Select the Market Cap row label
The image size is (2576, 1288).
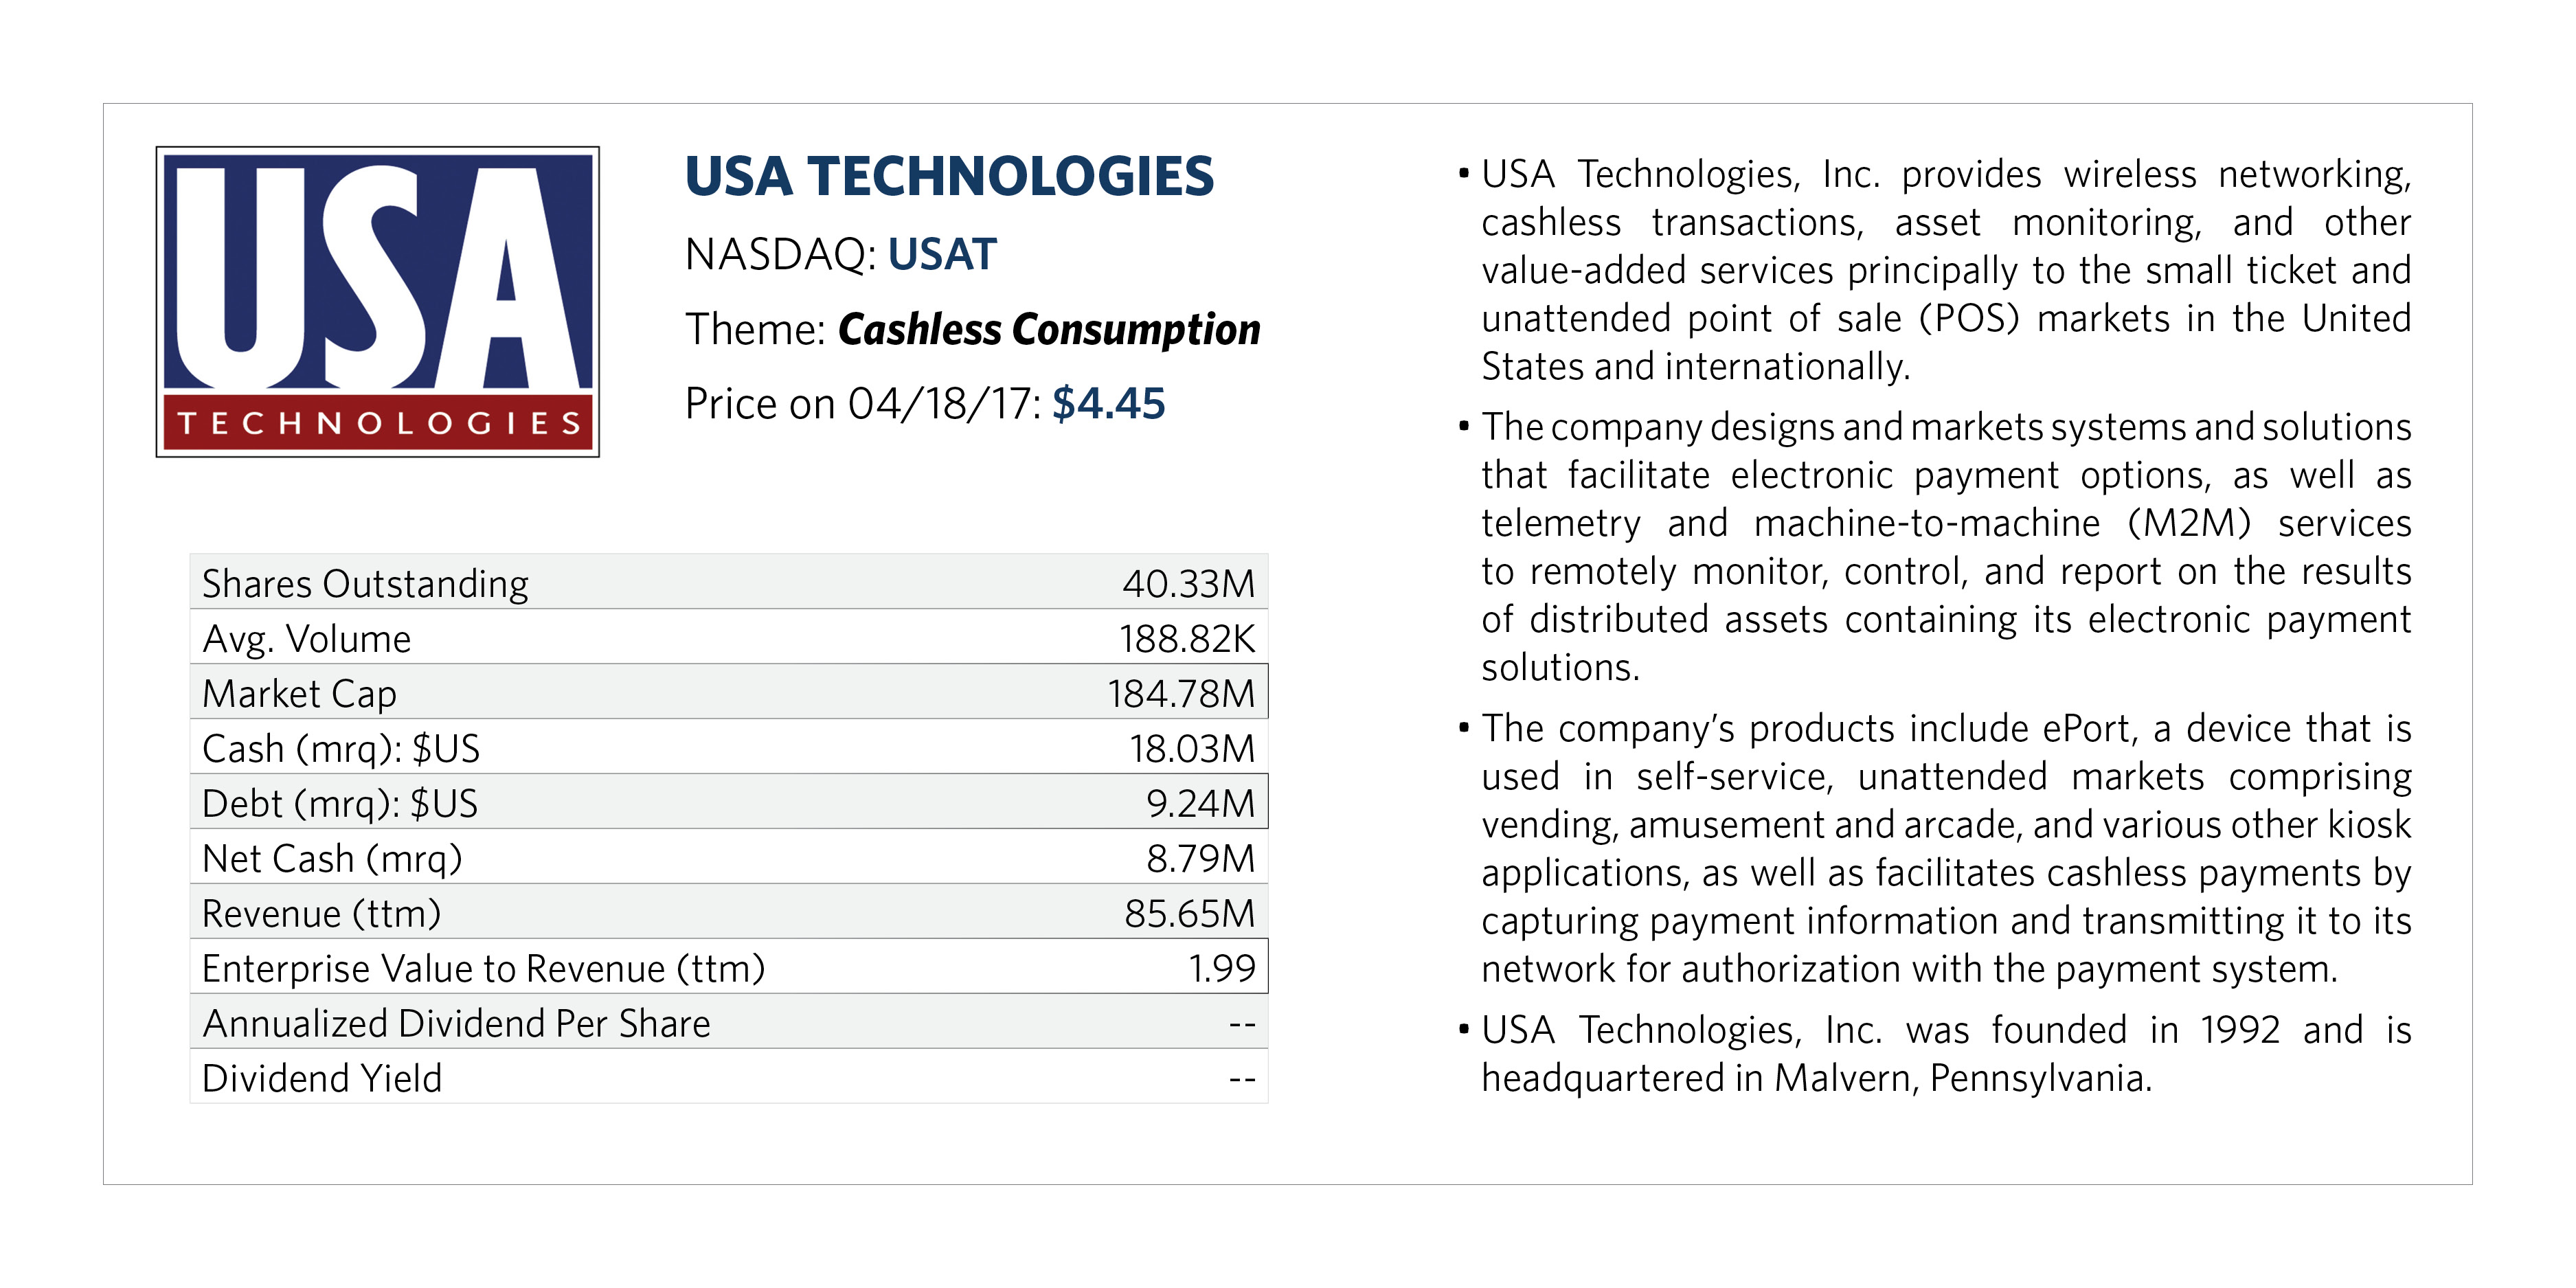pos(299,693)
